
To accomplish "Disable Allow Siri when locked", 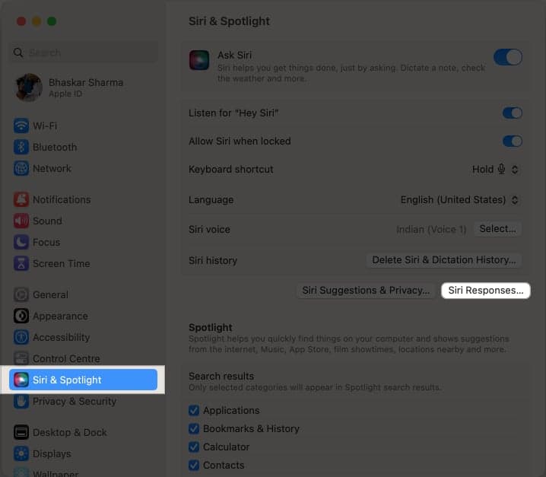I will point(513,141).
